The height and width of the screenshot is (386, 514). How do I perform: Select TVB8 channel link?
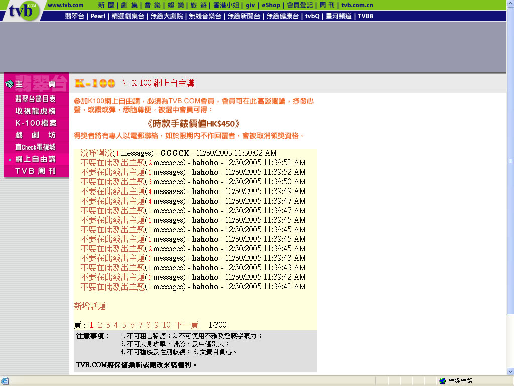pos(365,16)
